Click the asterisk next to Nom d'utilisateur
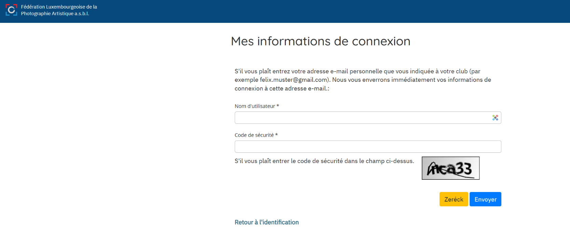The height and width of the screenshot is (236, 570). 278,106
